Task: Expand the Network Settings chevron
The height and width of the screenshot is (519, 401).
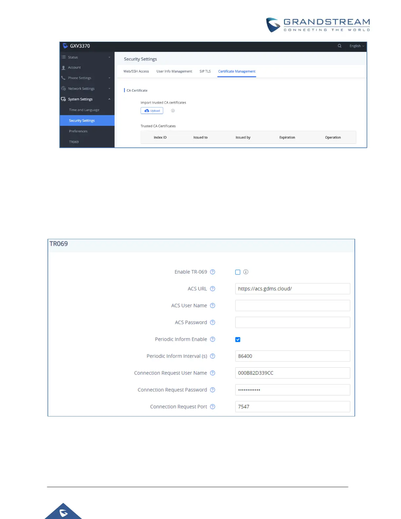Action: [x=109, y=88]
